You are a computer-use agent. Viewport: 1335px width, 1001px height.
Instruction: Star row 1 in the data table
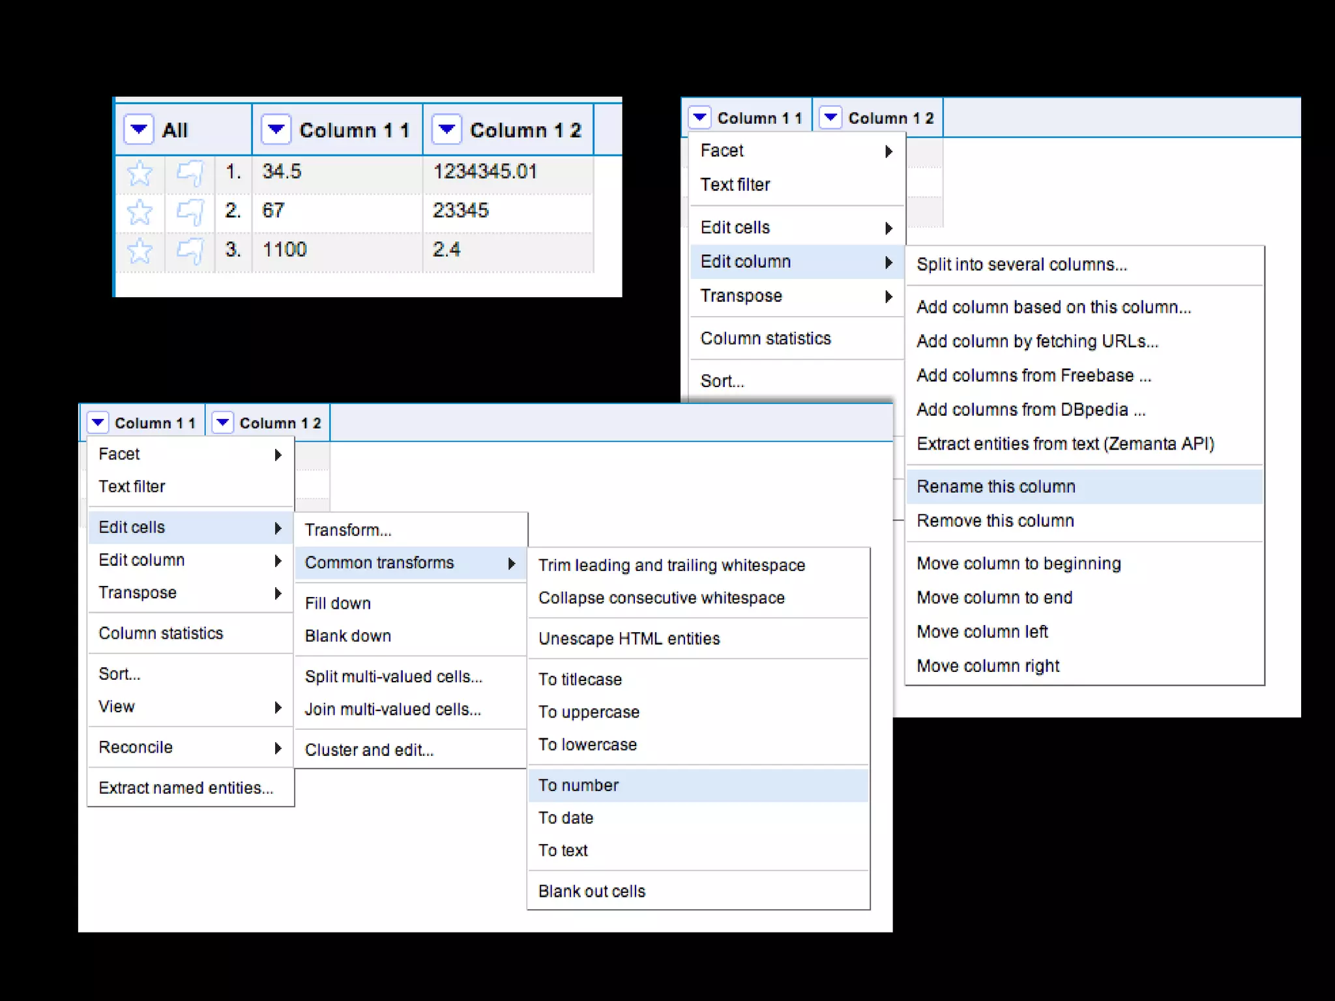[139, 173]
